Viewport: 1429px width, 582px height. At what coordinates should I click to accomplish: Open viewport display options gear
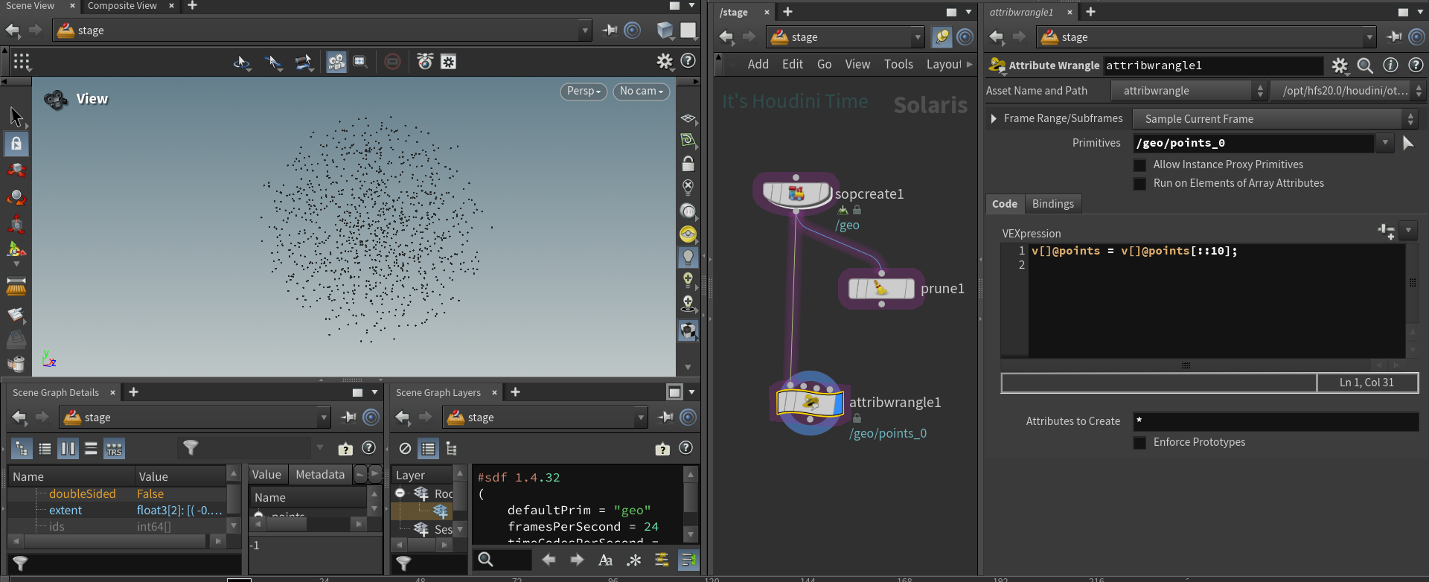pyautogui.click(x=664, y=61)
